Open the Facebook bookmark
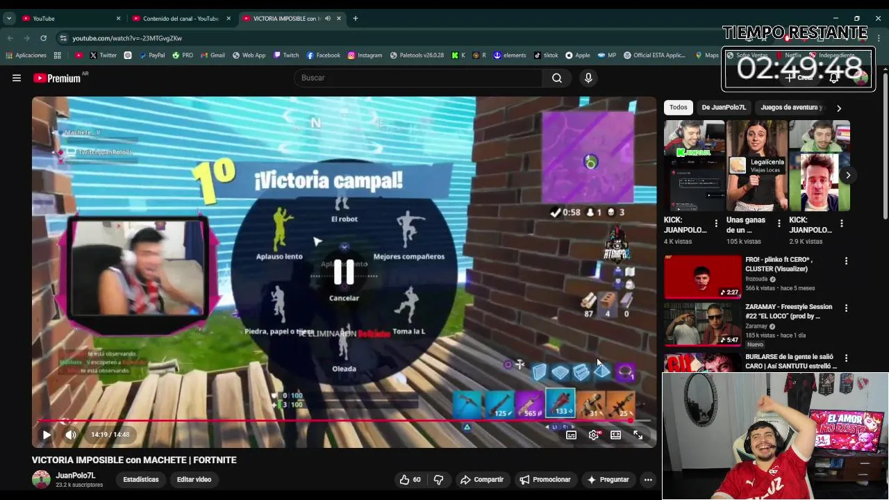 [323, 56]
